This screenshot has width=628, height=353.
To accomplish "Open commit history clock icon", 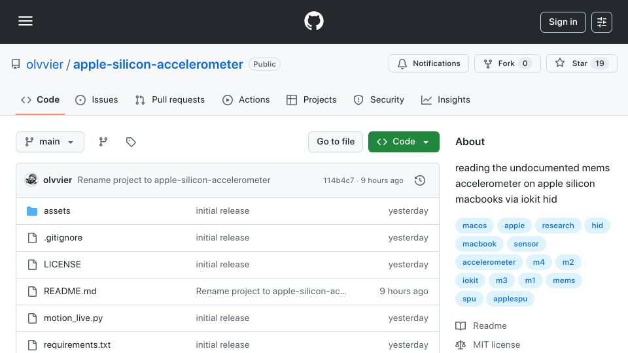I will pyautogui.click(x=420, y=180).
